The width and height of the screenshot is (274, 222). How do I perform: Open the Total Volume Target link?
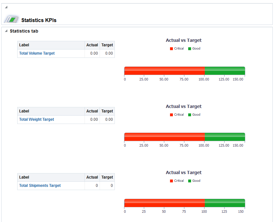point(37,53)
